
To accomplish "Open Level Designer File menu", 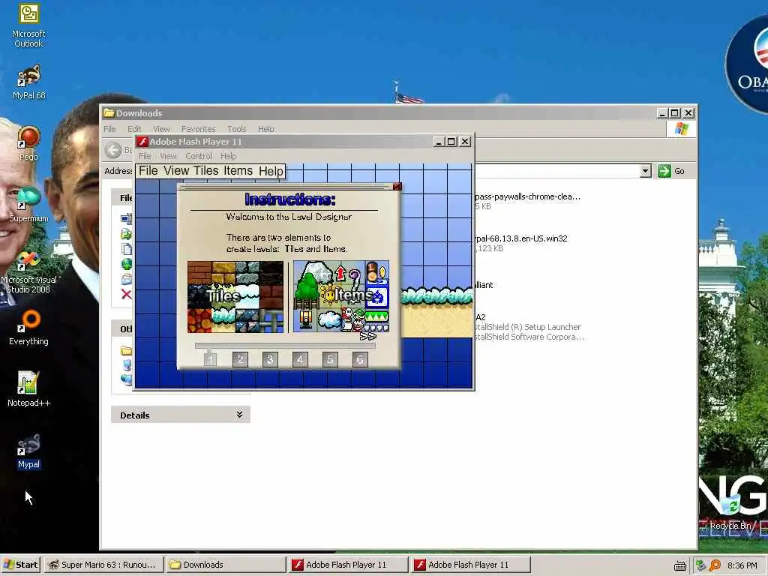I will coord(148,170).
